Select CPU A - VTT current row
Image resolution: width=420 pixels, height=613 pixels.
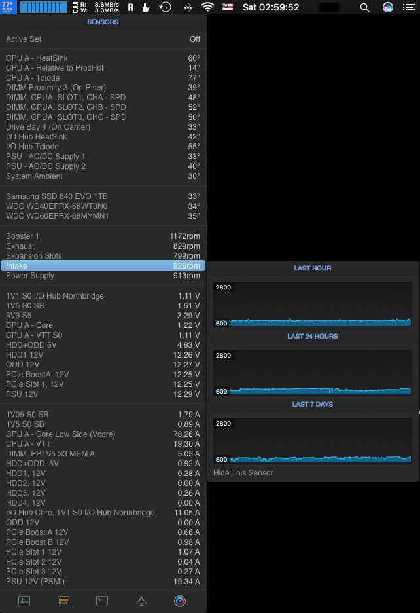click(x=103, y=444)
